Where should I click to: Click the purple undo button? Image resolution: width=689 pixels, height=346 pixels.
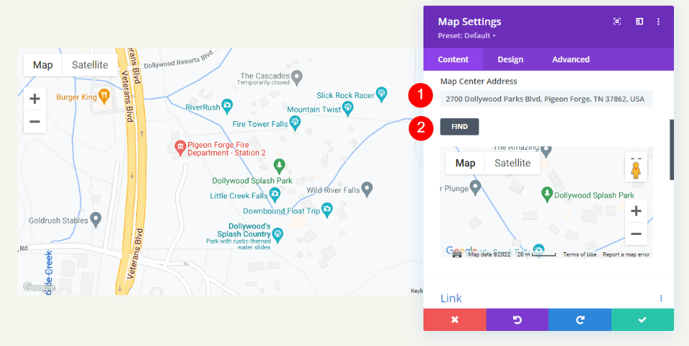click(517, 319)
